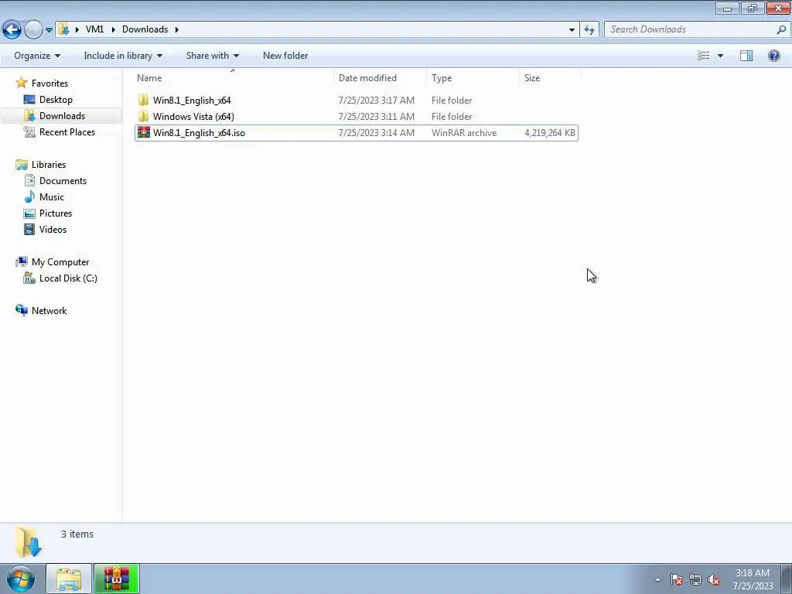This screenshot has width=792, height=594.
Task: Open the Documents library
Action: [63, 181]
